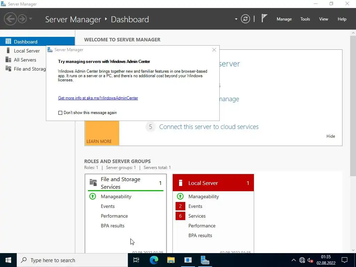Click the Local Server sidebar icon
Viewport: 356px width, 267px height.
(8, 50)
